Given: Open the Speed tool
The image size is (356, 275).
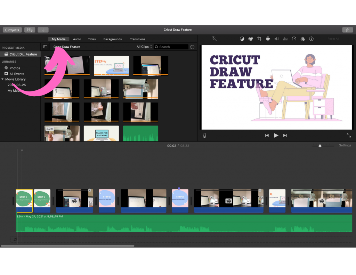Looking at the screenshot, I should click(x=294, y=39).
